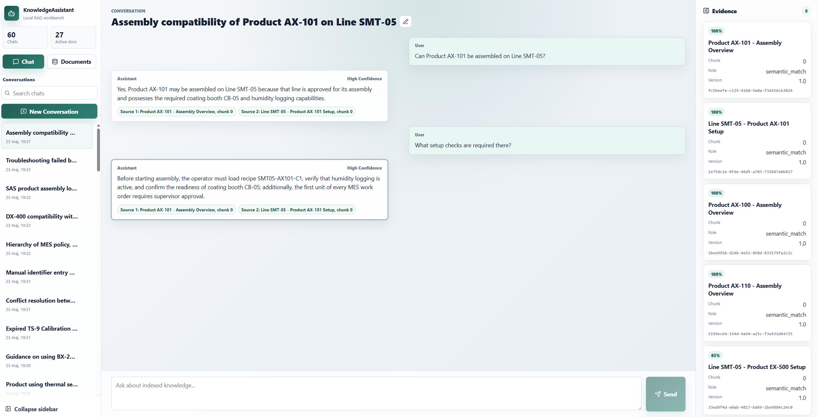The width and height of the screenshot is (818, 417).
Task: Click user message 'What setup checks are required there?'
Action: [547, 141]
